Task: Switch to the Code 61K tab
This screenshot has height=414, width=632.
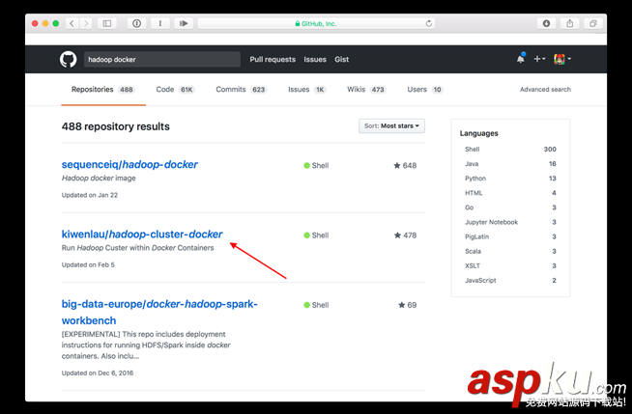Action: (175, 90)
